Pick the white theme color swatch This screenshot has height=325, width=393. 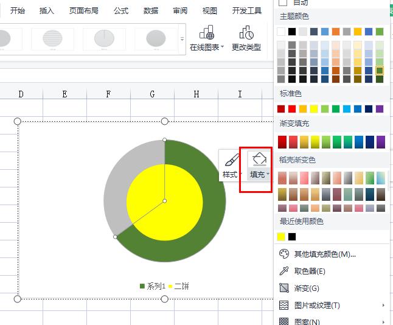pos(281,32)
